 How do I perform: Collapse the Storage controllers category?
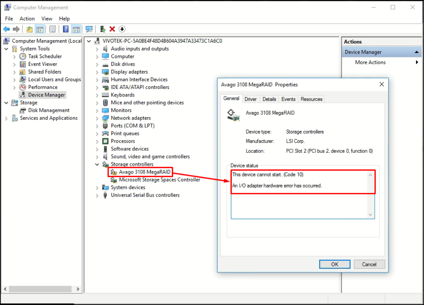97,164
